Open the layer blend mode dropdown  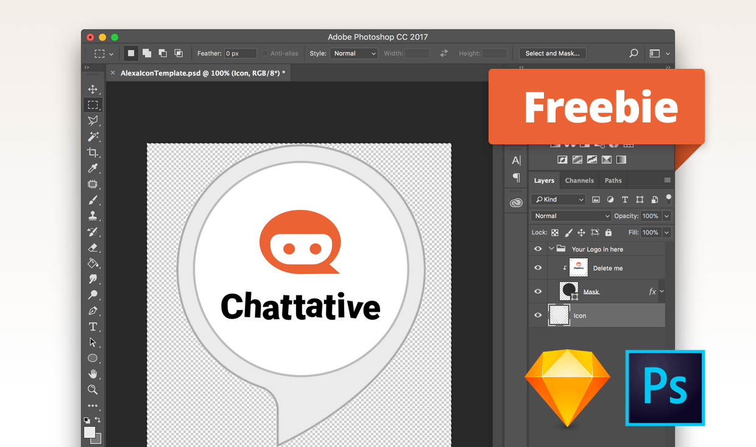click(x=570, y=216)
